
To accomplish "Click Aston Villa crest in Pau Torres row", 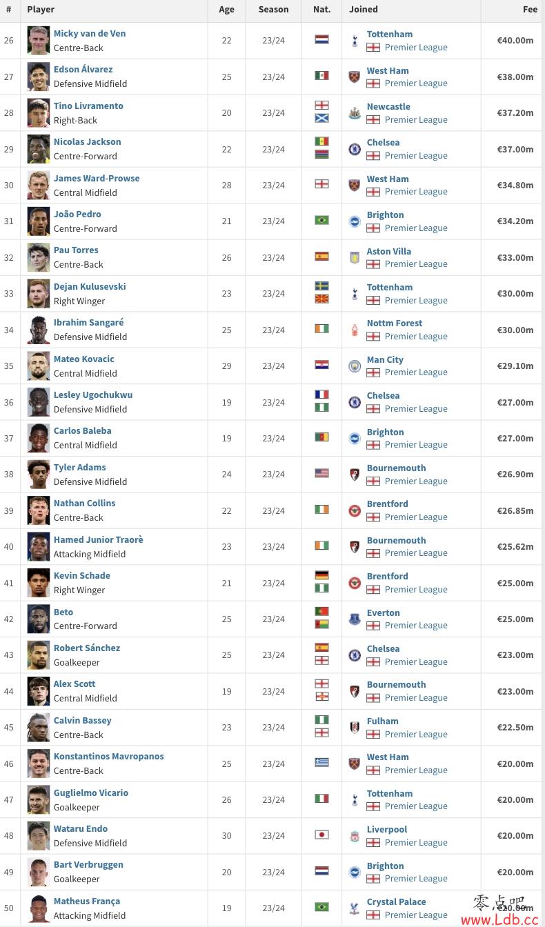I will (x=355, y=257).
